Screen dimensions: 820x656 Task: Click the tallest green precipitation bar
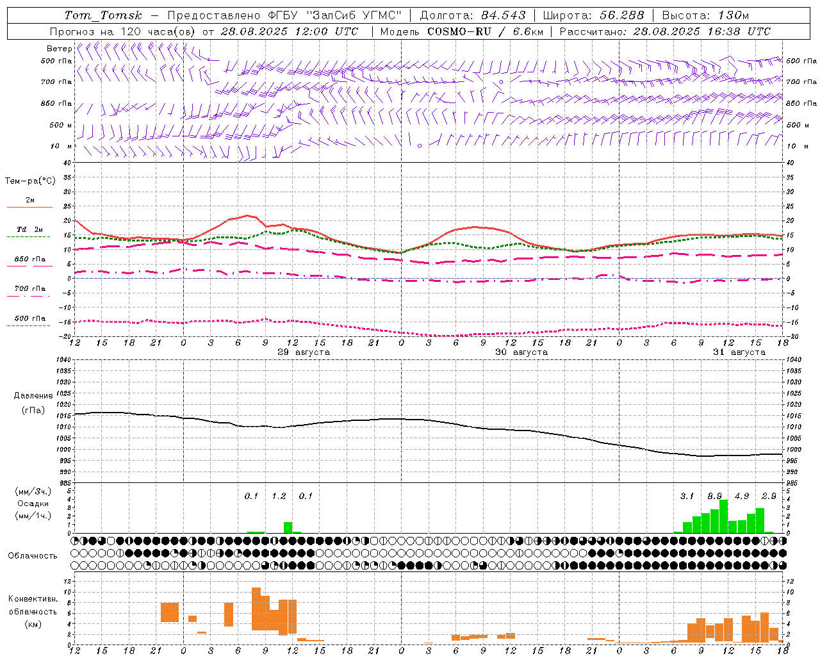[x=724, y=516]
